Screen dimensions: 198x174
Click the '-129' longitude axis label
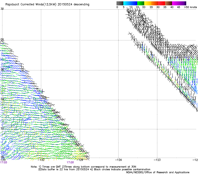coord(80,160)
